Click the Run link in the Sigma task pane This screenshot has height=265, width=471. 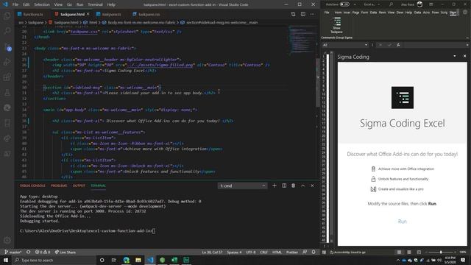(403, 222)
